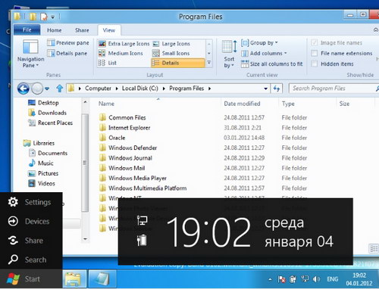Image resolution: width=379 pixels, height=289 pixels.
Task: Open the recent locations dropdown arrow
Action: 47,89
